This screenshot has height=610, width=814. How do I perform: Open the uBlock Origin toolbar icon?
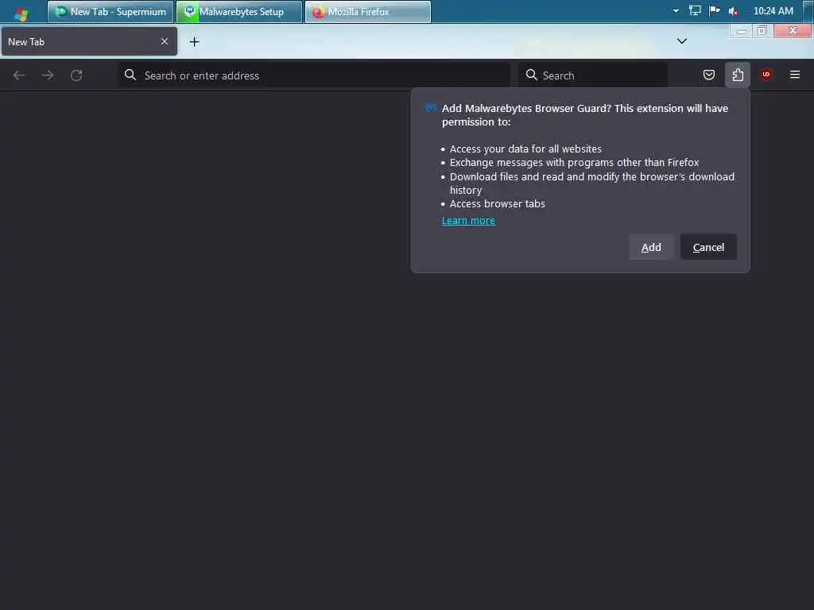point(766,75)
